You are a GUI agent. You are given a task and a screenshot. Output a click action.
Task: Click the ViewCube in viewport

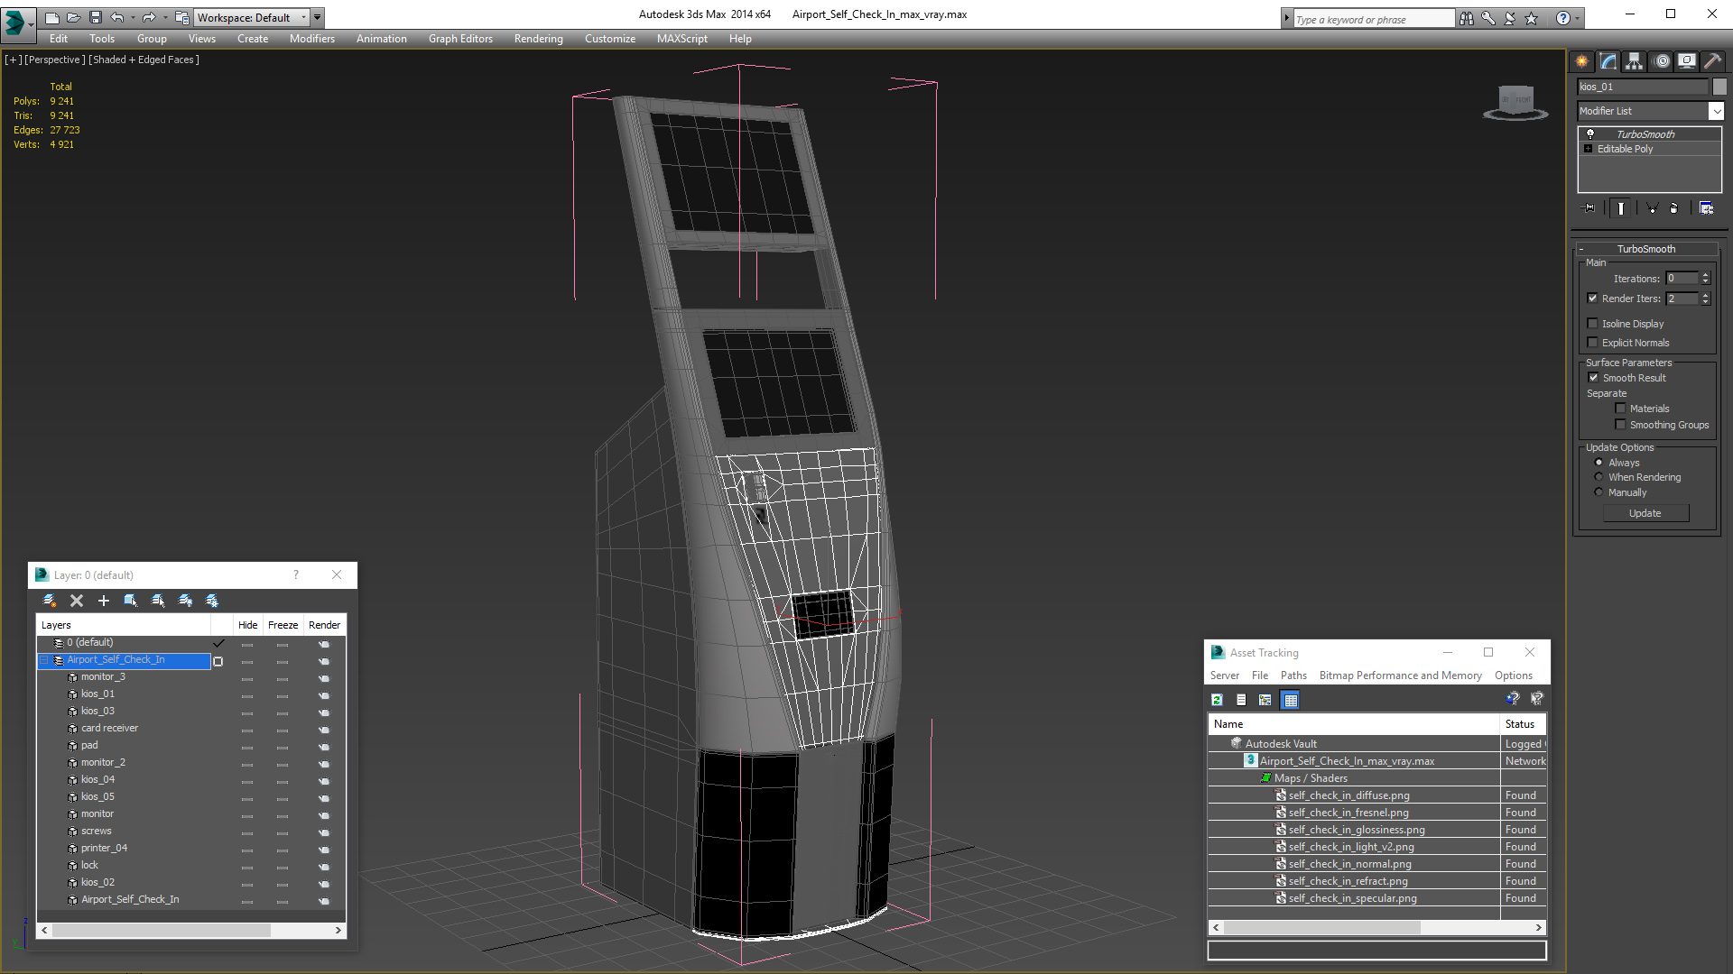[x=1515, y=102]
